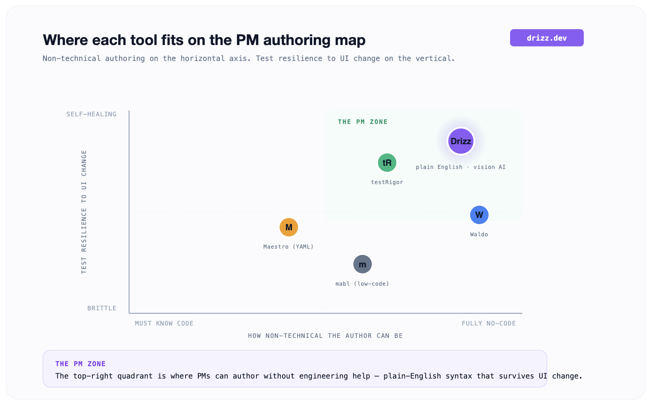
Task: Click the SELF-HEALING axis label
Action: point(92,114)
